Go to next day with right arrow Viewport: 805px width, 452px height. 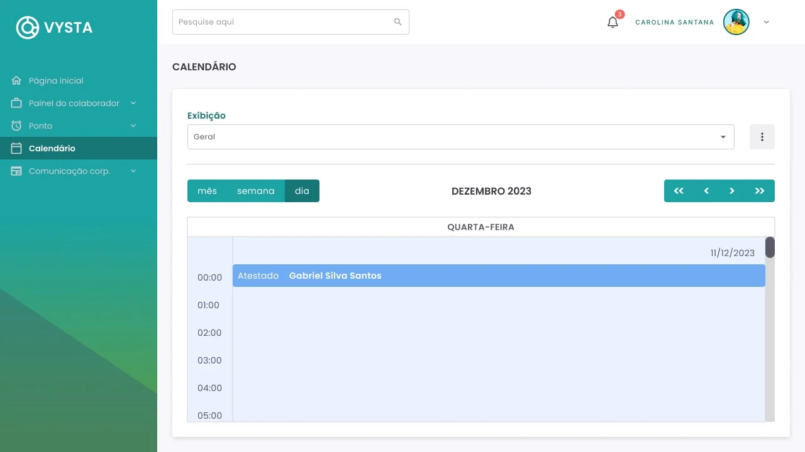732,191
